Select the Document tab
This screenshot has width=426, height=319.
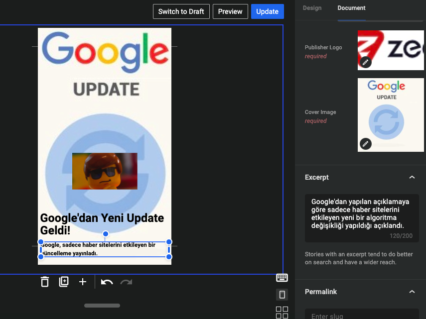pos(351,8)
